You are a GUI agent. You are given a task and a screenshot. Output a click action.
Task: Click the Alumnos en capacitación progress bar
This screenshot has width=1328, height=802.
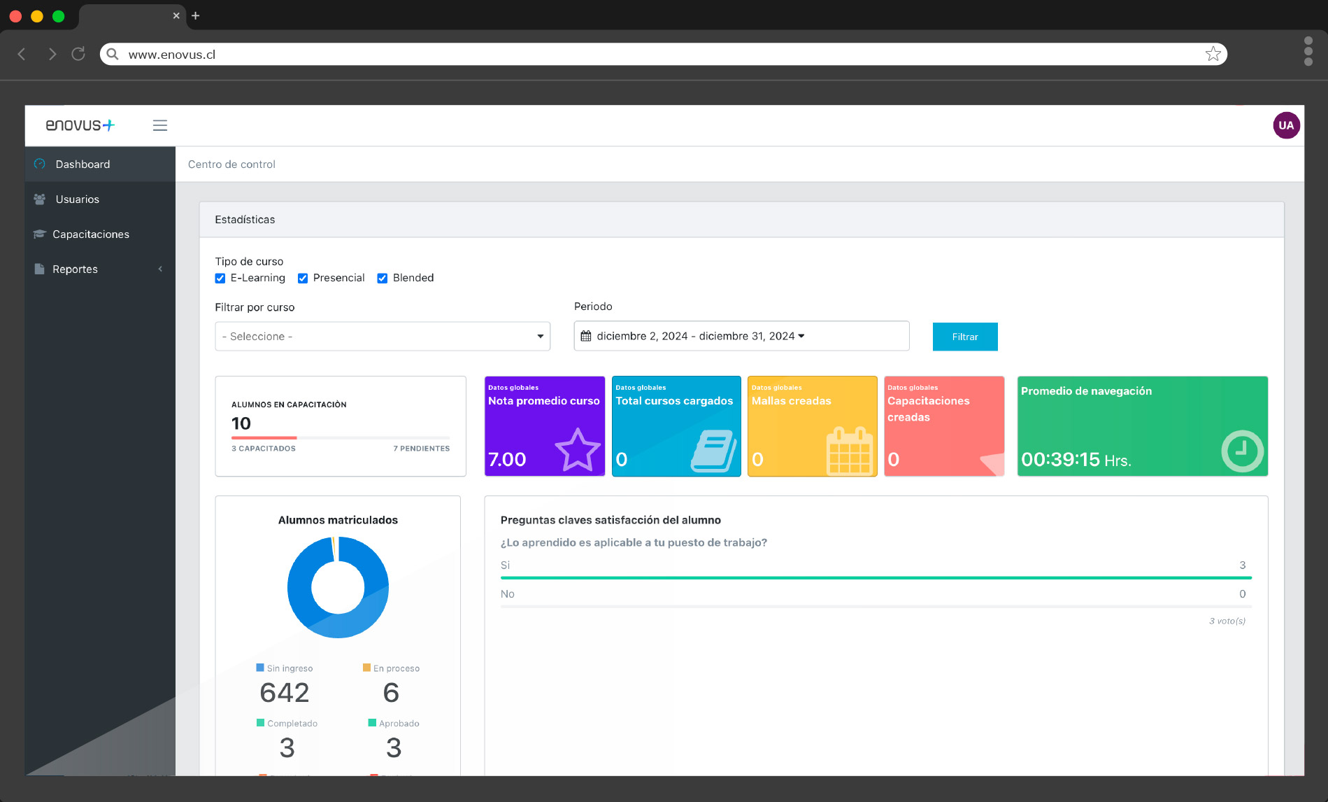pos(340,438)
